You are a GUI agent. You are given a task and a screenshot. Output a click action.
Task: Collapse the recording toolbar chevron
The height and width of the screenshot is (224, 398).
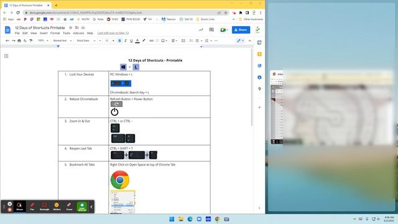pos(91,207)
